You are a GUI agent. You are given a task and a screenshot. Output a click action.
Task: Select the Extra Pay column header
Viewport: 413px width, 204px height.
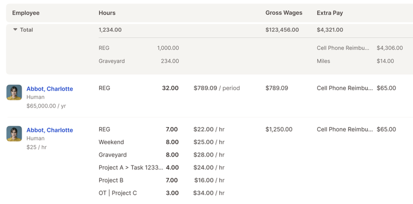click(330, 13)
